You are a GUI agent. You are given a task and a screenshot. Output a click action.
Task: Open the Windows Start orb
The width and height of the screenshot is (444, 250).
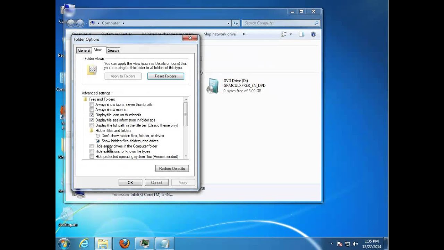(64, 244)
